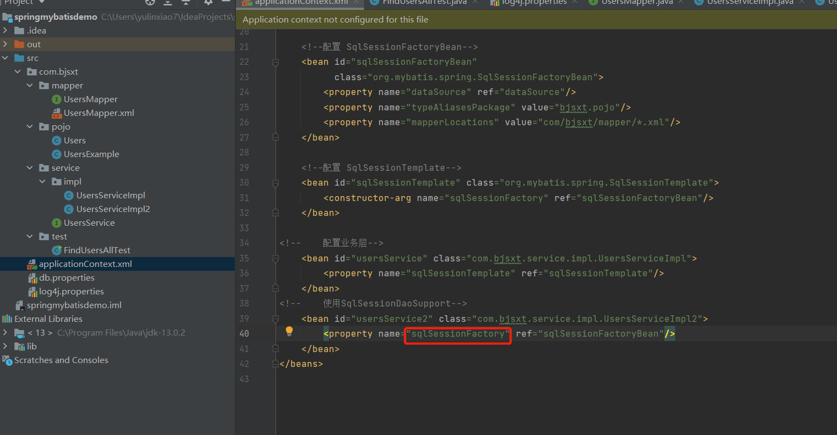837x435 pixels.
Task: Fold the closing beans tag at line 42
Action: pos(276,364)
